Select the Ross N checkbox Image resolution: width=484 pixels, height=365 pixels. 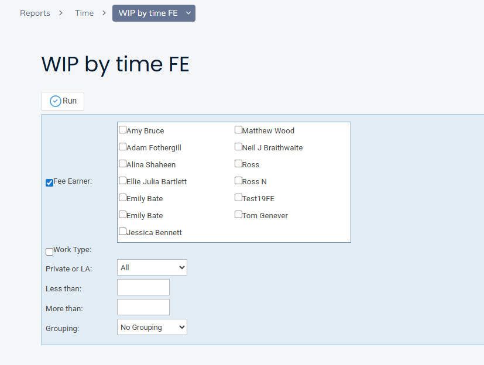pyautogui.click(x=239, y=181)
